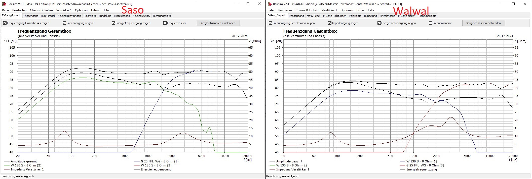The height and width of the screenshot is (179, 532).
Task: Open Hilfe menu in Walwal window
Action: 371,10
